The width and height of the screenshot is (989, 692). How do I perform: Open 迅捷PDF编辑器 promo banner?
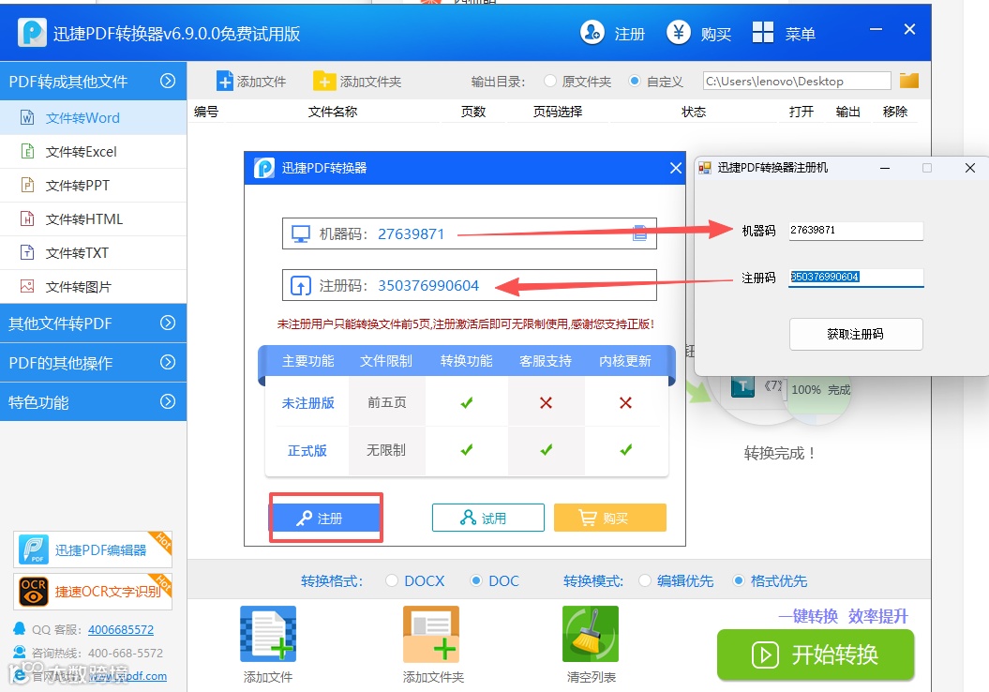tap(93, 549)
